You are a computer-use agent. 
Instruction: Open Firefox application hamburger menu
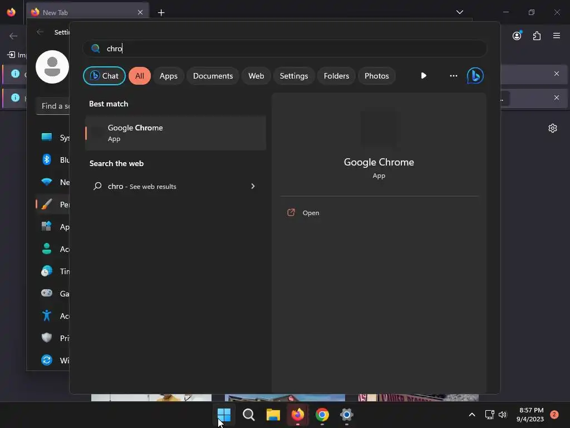(x=557, y=36)
